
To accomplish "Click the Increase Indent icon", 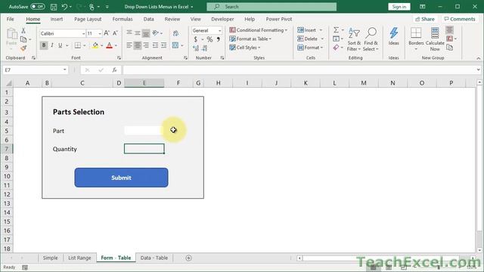I will (164, 45).
